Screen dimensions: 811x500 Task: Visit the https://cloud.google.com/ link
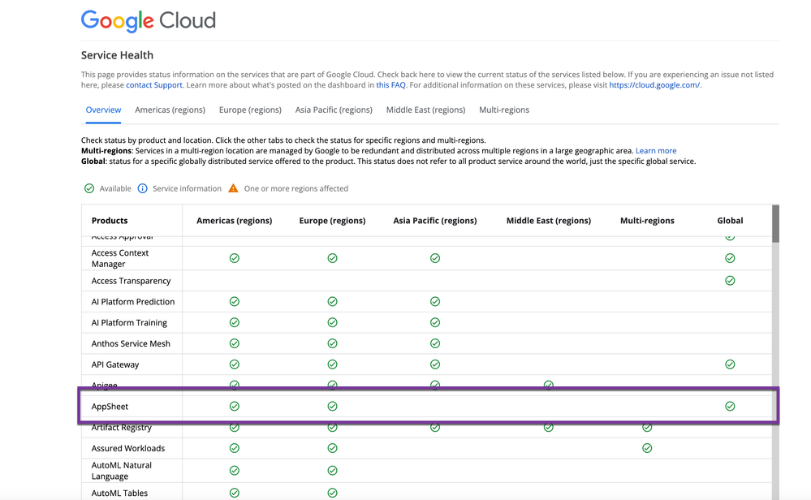pyautogui.click(x=654, y=85)
